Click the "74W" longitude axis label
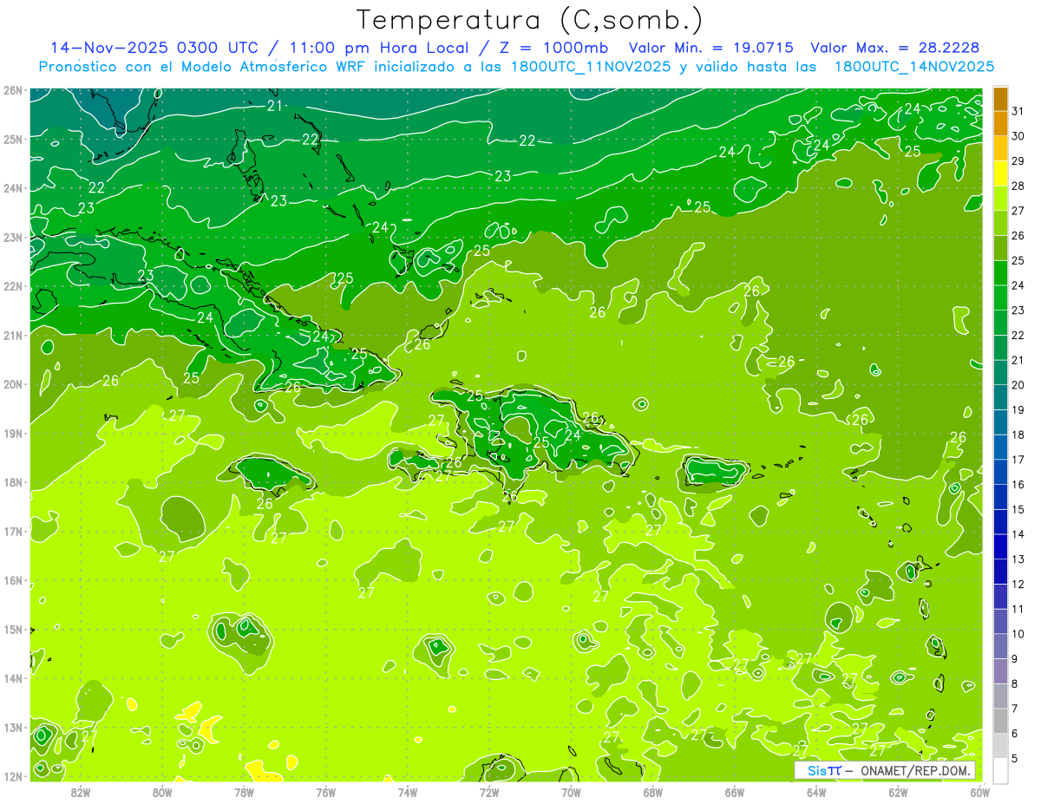 408,792
